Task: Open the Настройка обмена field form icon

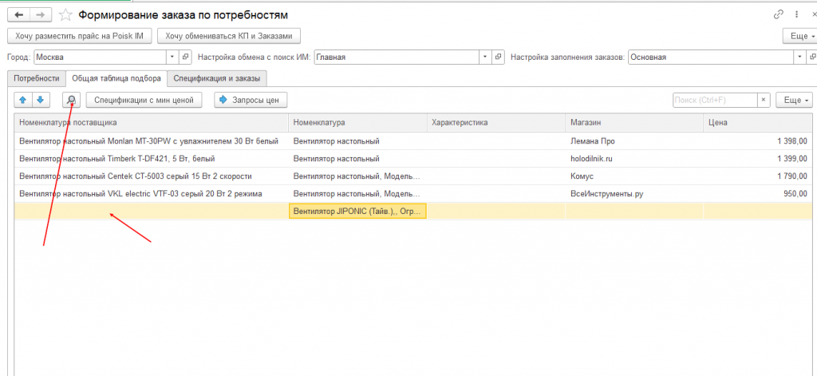Action: [498, 57]
